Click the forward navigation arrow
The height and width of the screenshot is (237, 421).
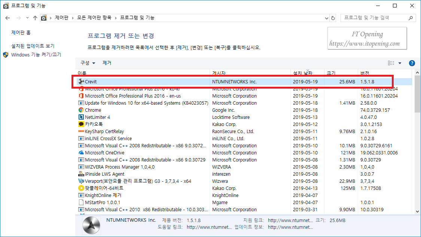[19, 18]
